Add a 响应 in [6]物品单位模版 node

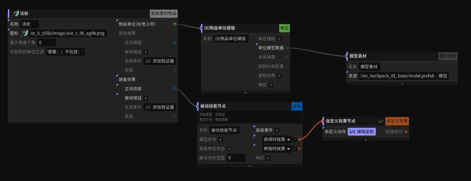[271, 85]
